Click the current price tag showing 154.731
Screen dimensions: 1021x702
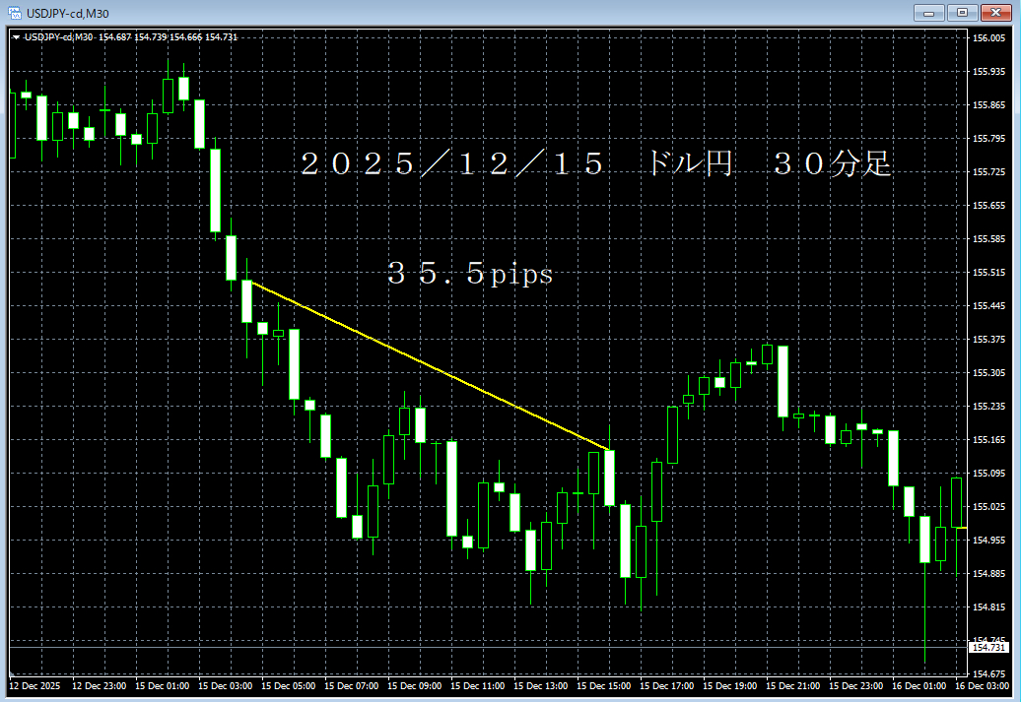990,647
